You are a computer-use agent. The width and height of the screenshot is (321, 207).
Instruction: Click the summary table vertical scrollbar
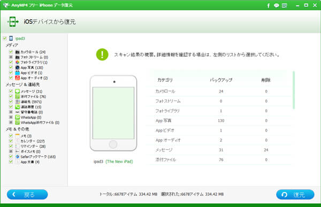[x=294, y=90]
